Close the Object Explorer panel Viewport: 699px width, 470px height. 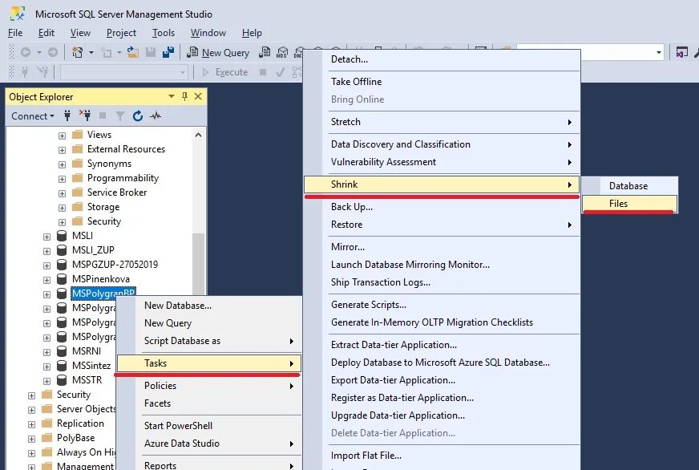tap(198, 96)
